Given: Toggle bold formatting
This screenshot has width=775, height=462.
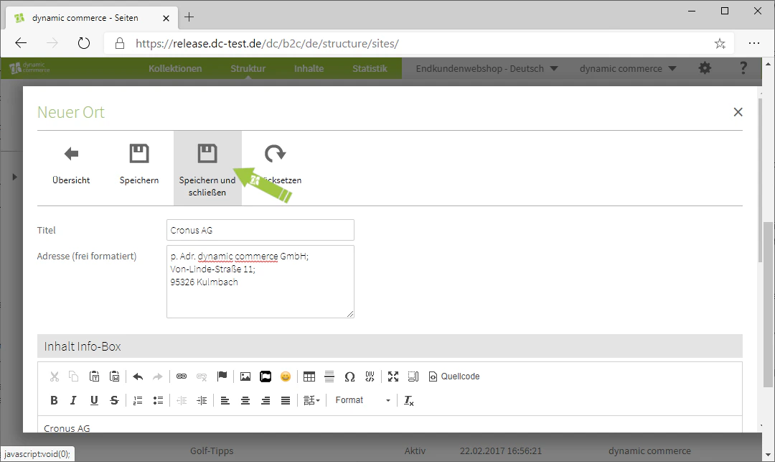Looking at the screenshot, I should pyautogui.click(x=55, y=400).
